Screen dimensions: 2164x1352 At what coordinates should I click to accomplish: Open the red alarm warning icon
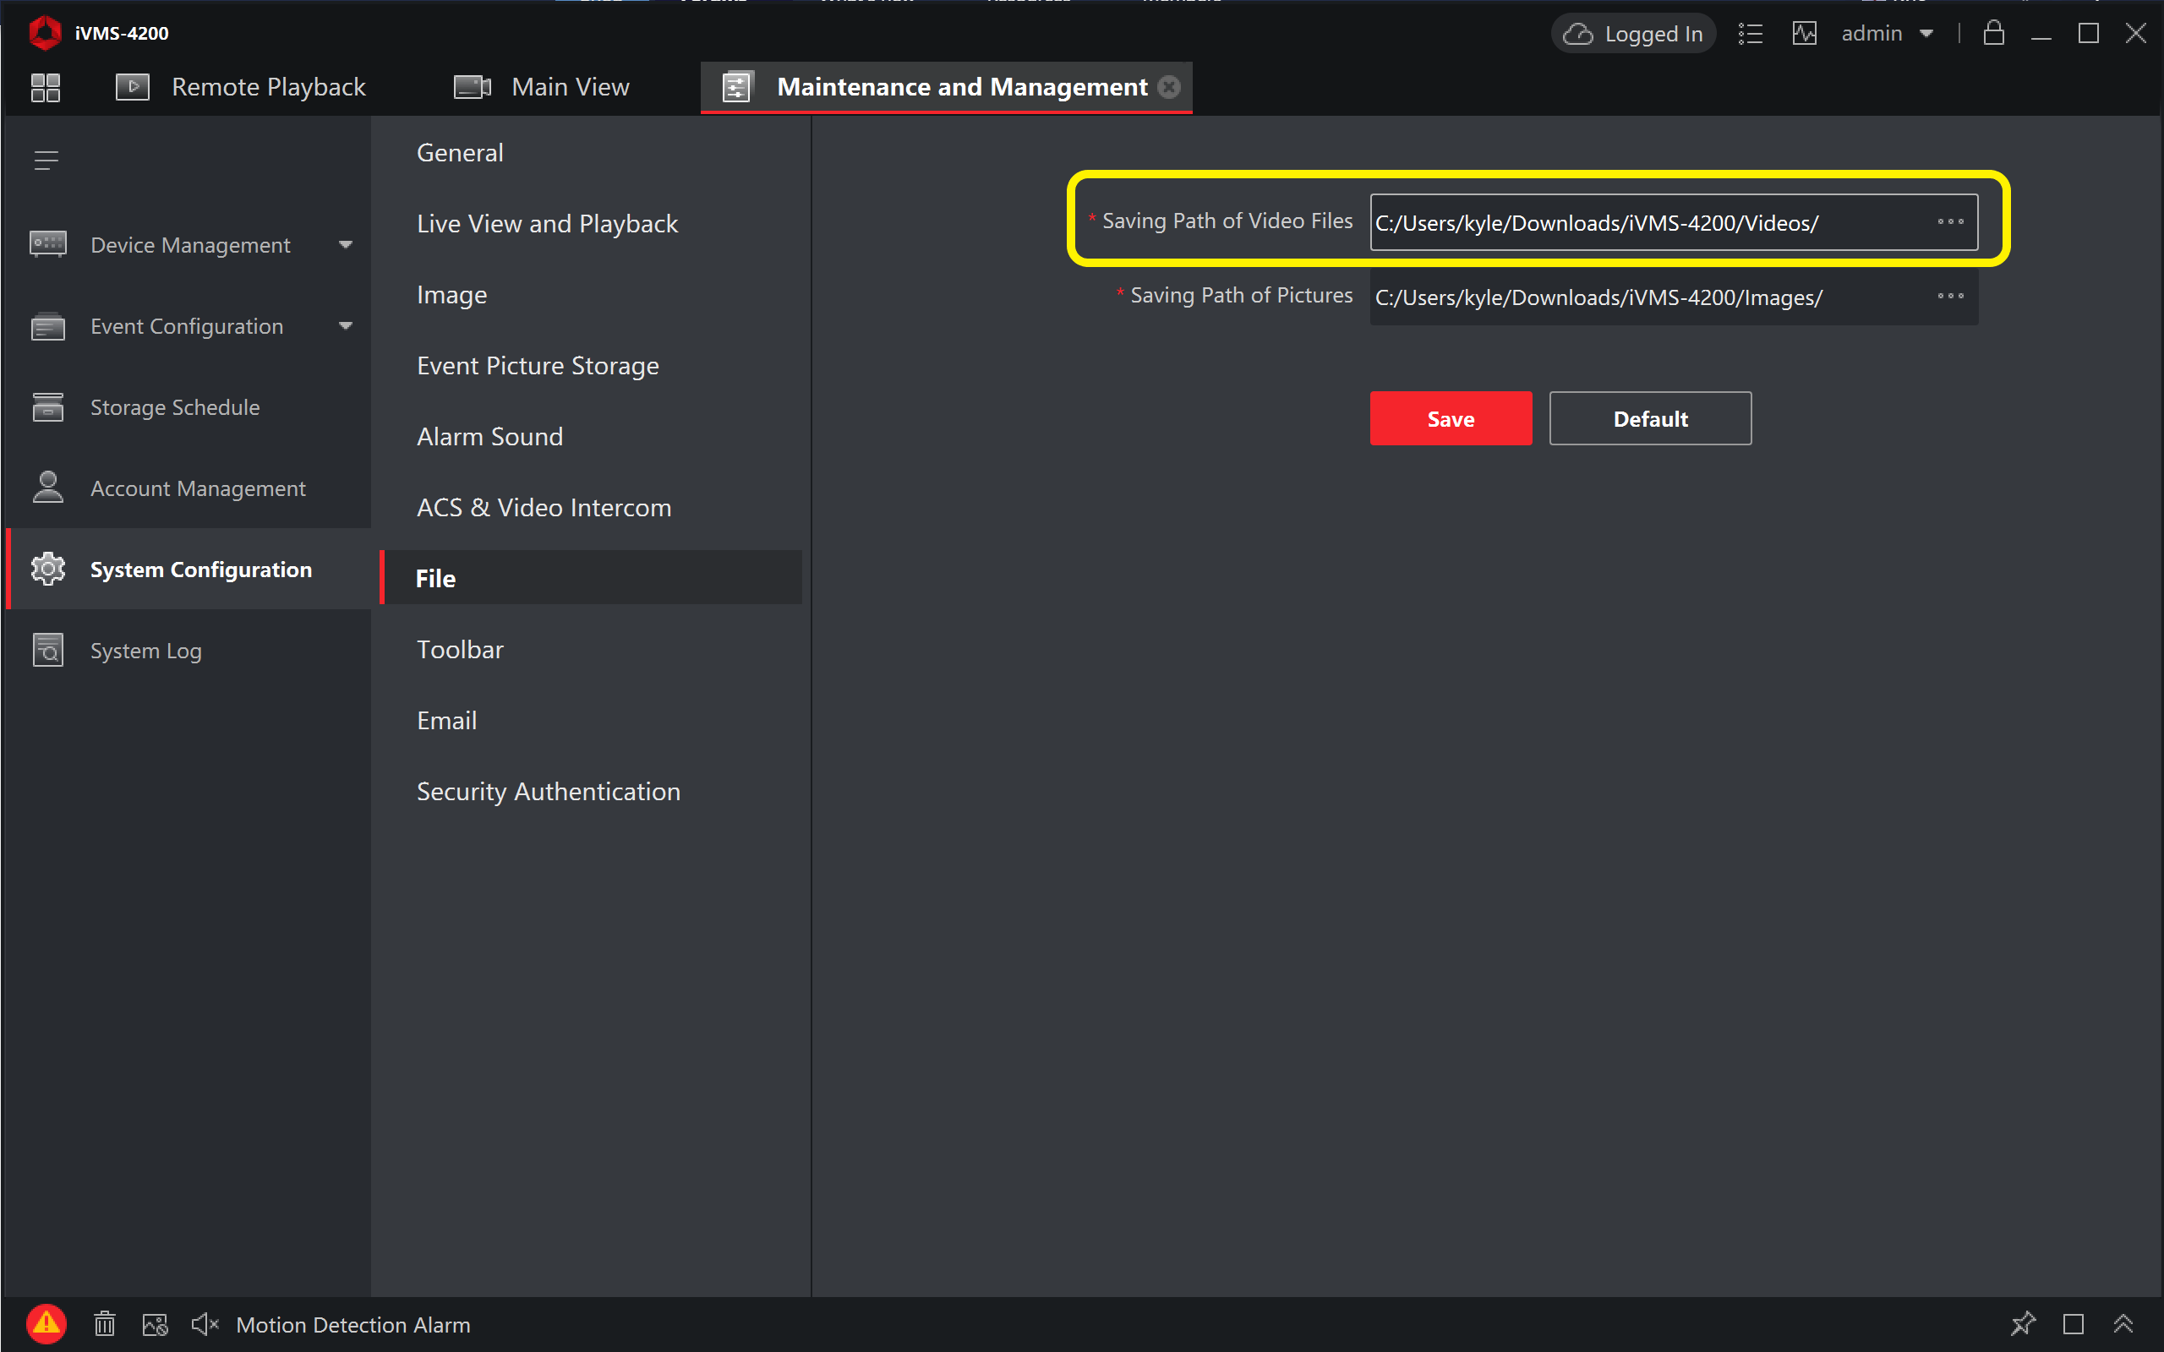click(46, 1324)
